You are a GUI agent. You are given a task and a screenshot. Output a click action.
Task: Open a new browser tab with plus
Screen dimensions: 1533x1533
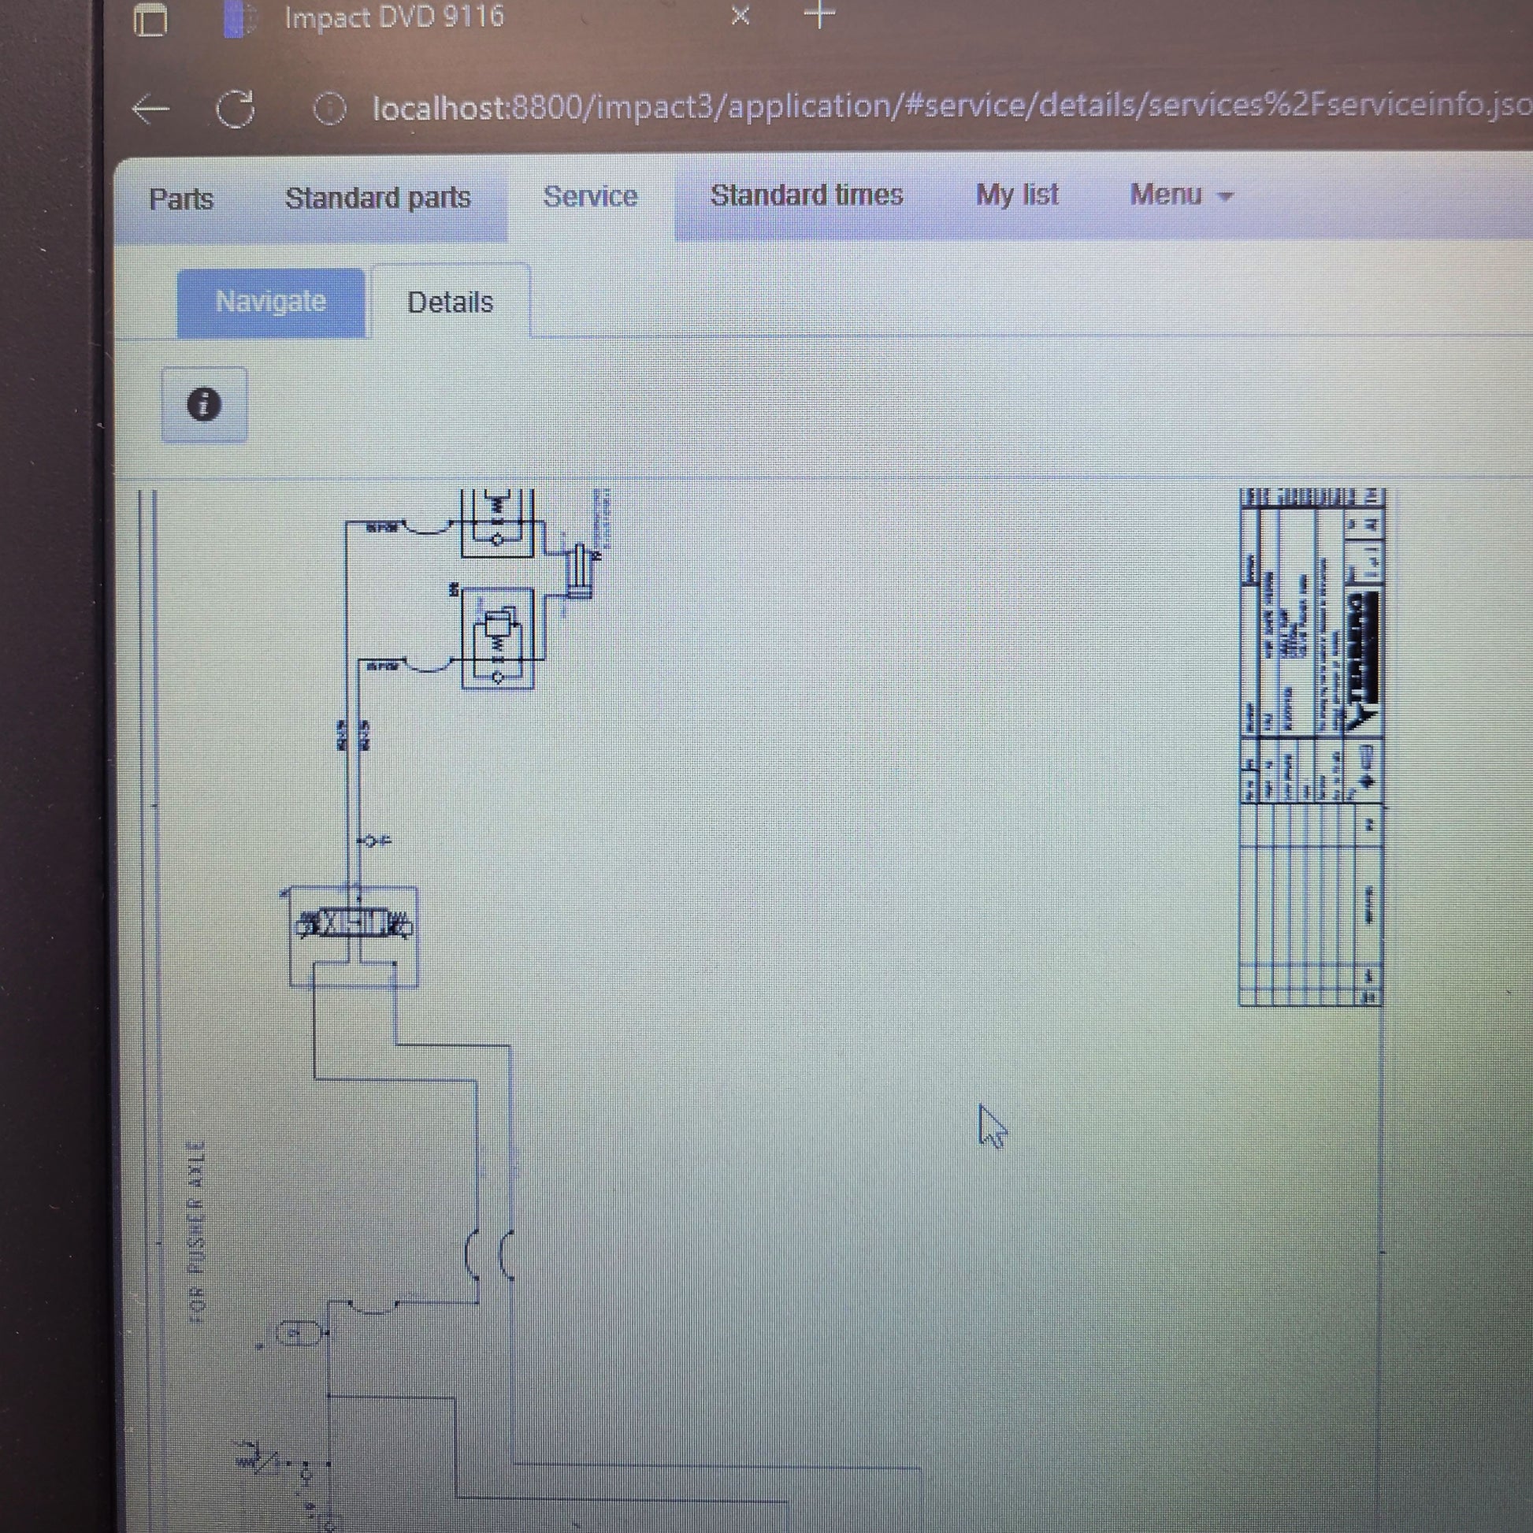coord(819,13)
